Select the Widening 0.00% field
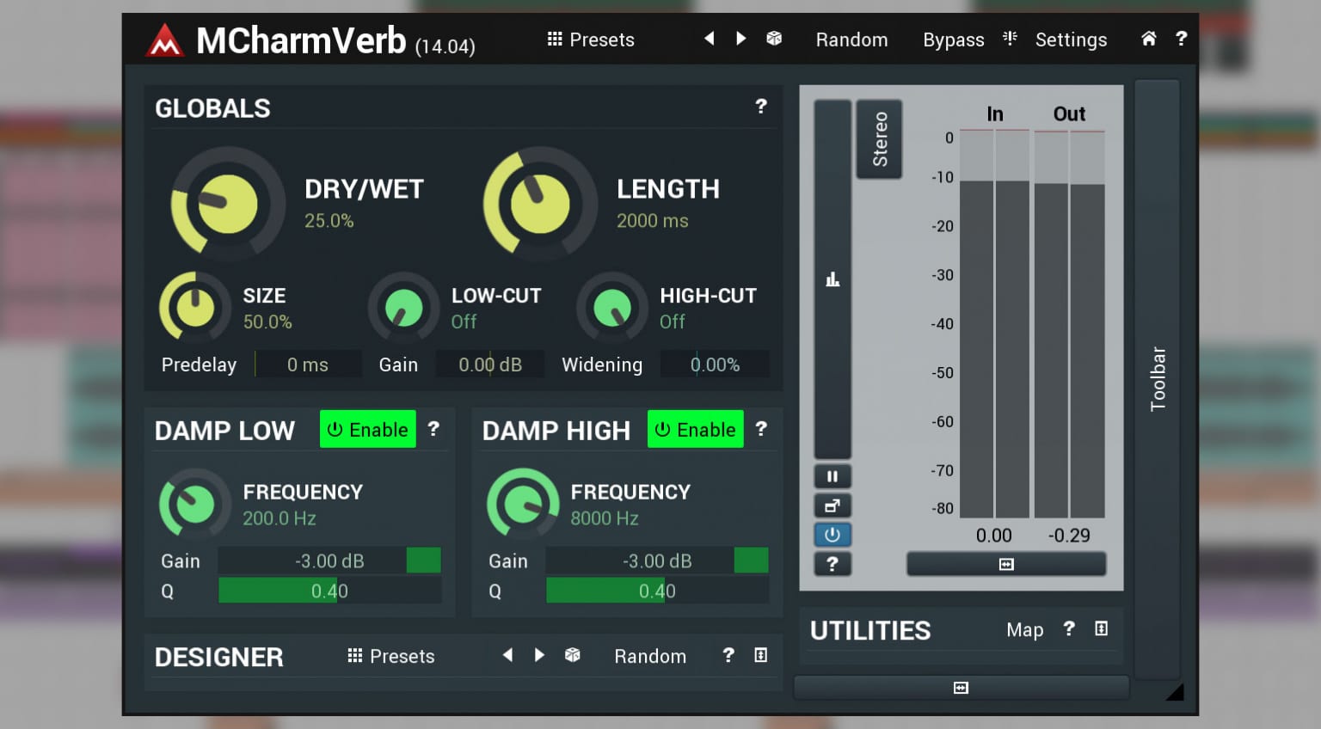The width and height of the screenshot is (1321, 729). point(715,364)
